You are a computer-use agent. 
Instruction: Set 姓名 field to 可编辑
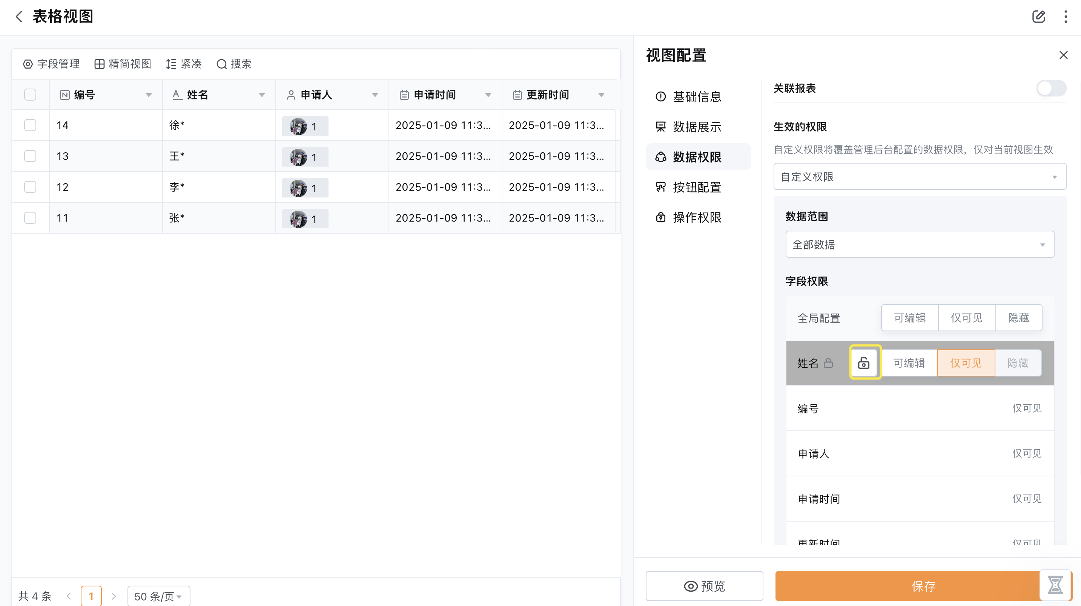(909, 363)
